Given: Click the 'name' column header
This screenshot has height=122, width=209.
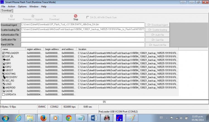Looking at the screenshot, I should (x=13, y=49).
